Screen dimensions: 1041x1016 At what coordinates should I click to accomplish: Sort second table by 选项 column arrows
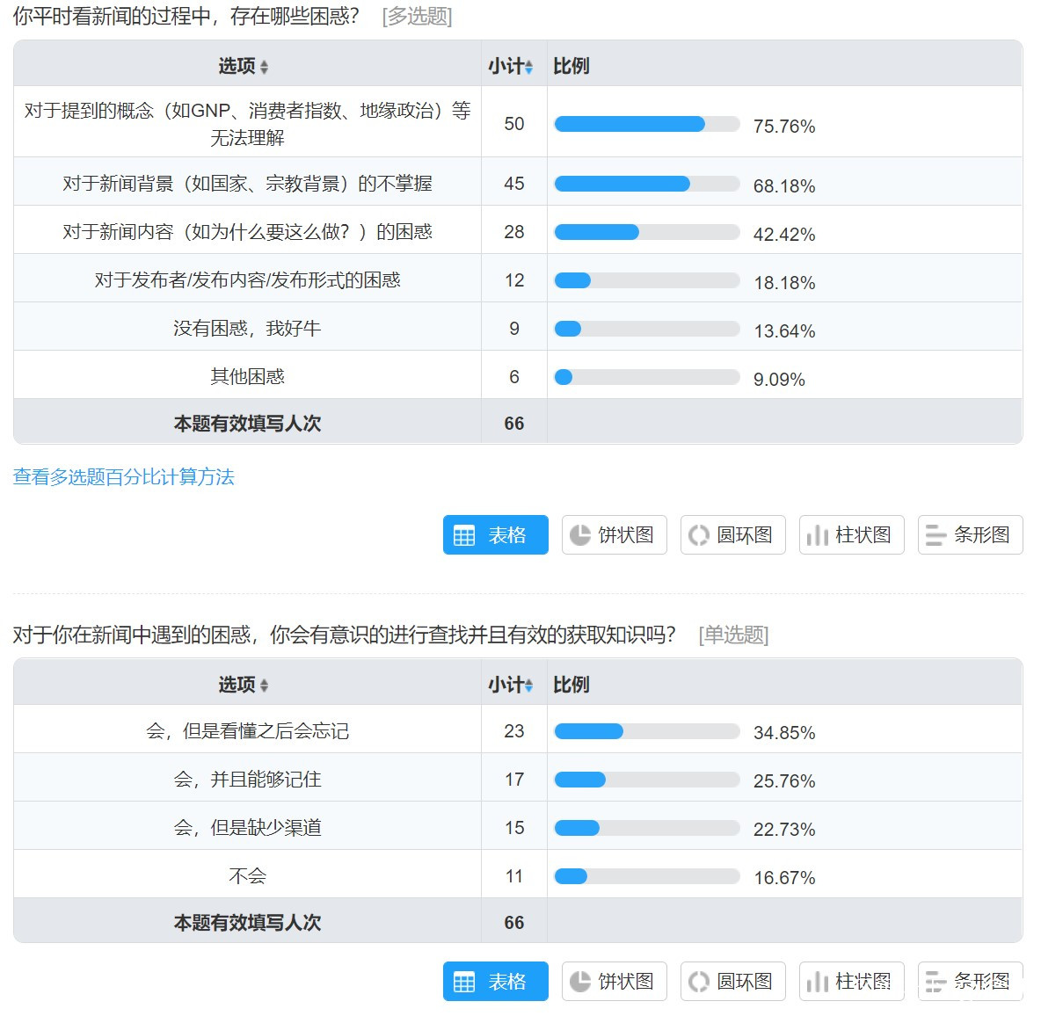(265, 686)
